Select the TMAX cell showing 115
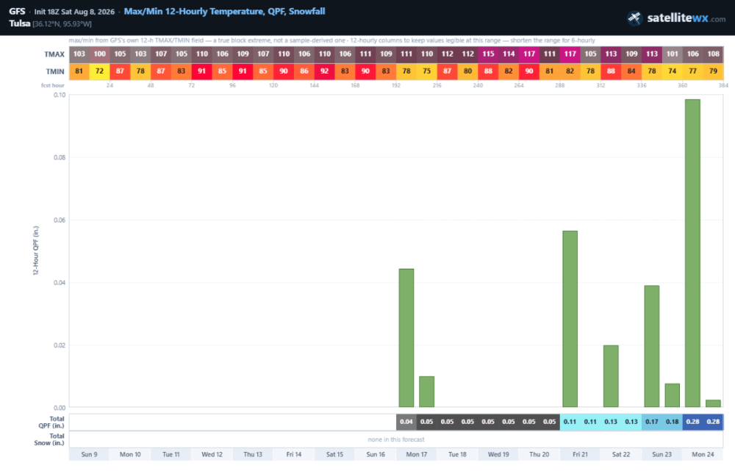 488,54
